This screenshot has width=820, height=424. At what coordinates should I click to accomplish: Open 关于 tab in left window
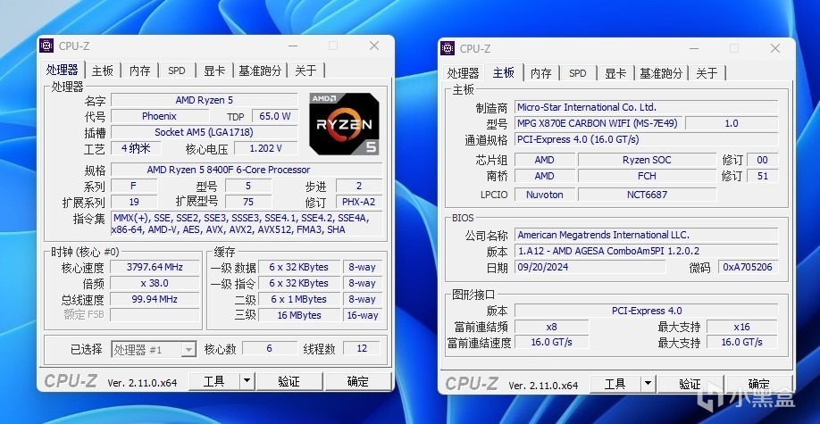(x=305, y=71)
